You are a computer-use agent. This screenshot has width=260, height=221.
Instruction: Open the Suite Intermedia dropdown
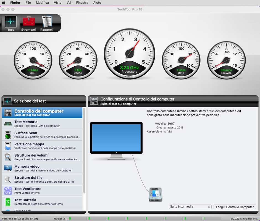(x=190, y=207)
